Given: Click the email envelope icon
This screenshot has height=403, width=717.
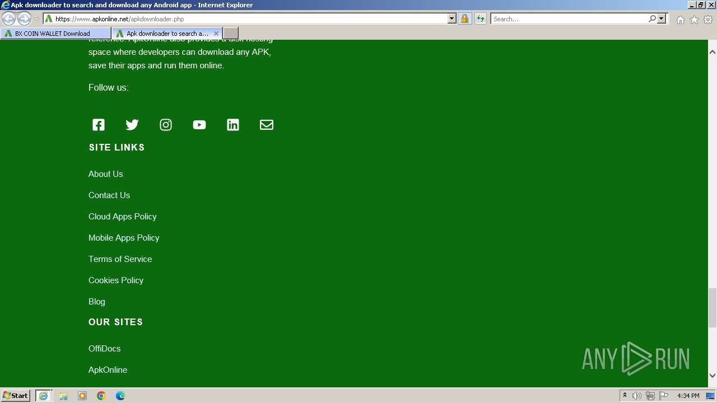Looking at the screenshot, I should 267,125.
